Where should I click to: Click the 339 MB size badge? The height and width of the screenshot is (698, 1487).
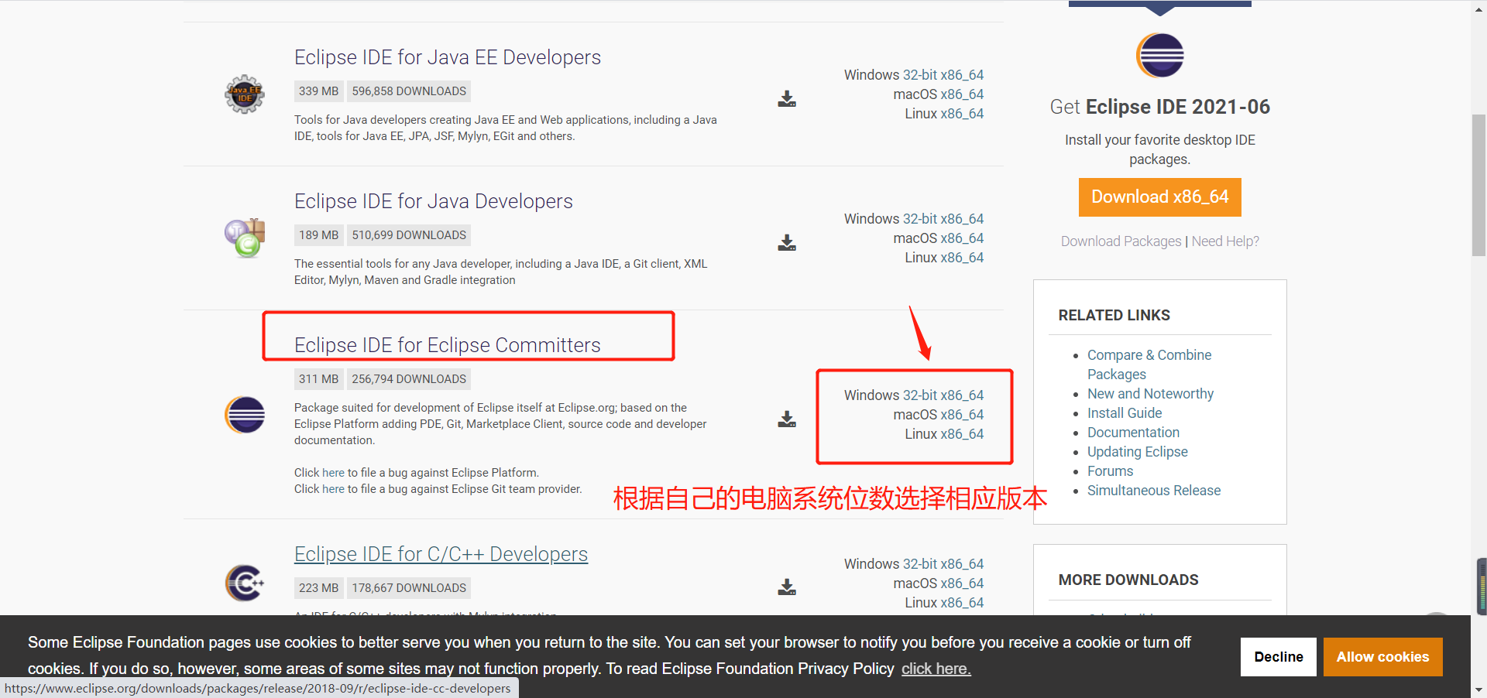click(318, 91)
